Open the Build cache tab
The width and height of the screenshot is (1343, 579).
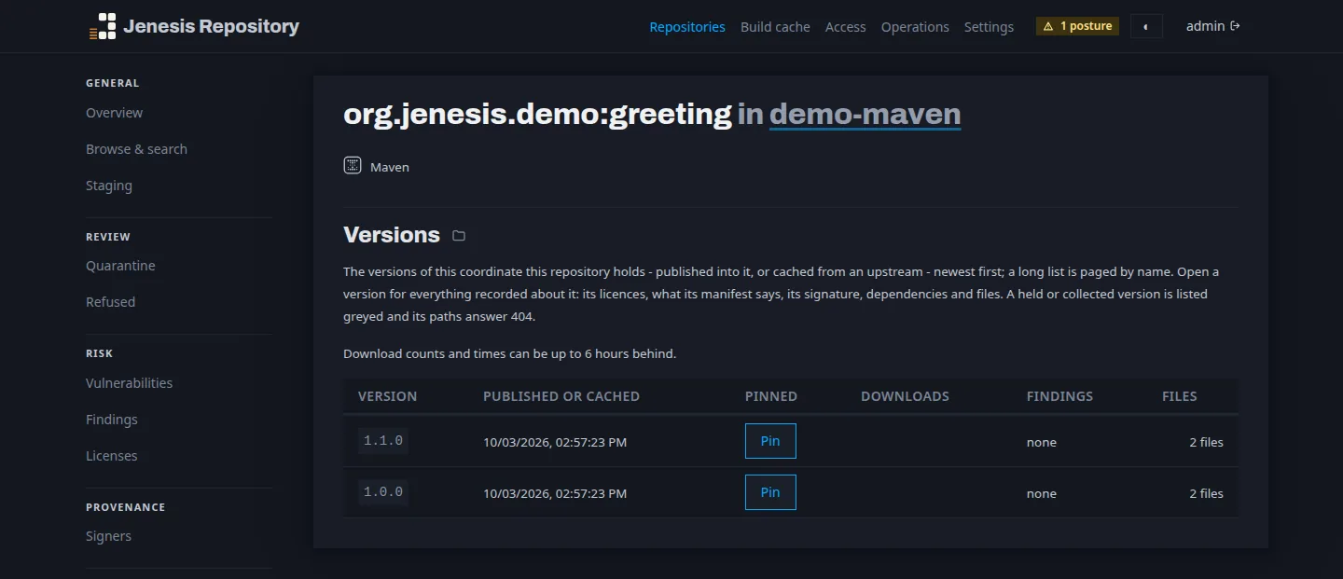pos(775,27)
